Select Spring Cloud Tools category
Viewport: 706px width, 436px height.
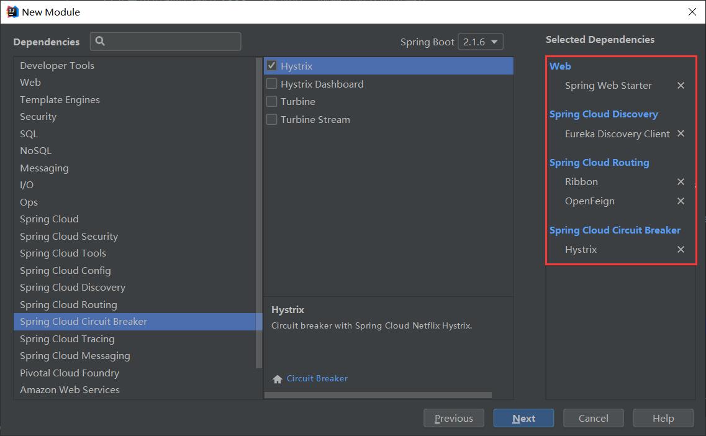click(135, 253)
